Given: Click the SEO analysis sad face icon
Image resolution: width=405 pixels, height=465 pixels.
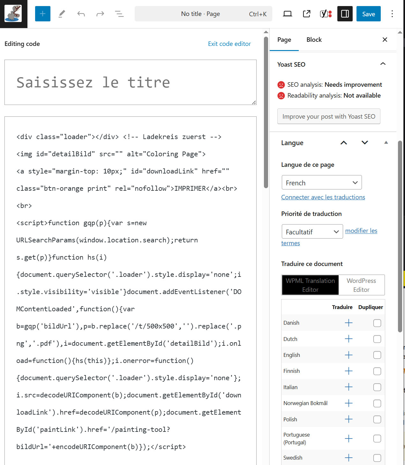Looking at the screenshot, I should tap(281, 85).
